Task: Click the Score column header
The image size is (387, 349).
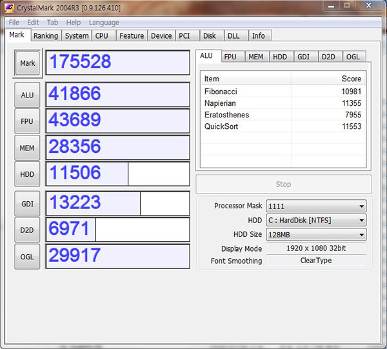Action: coord(328,79)
